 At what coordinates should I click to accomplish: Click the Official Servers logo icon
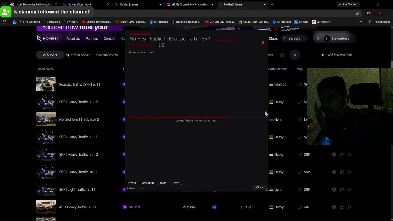(68, 55)
